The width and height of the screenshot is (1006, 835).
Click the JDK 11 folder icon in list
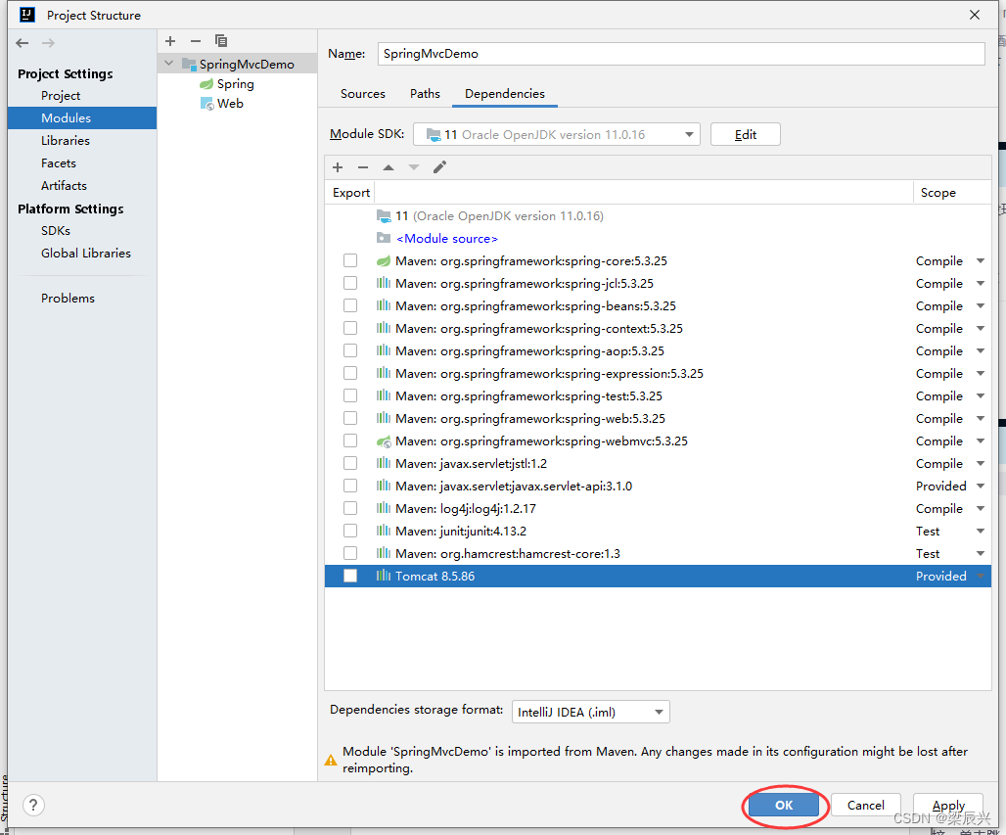click(384, 215)
